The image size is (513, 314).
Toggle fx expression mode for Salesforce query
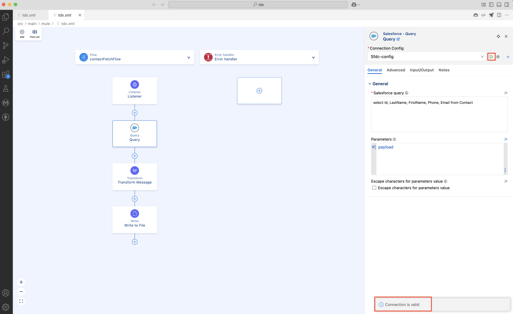click(x=506, y=93)
